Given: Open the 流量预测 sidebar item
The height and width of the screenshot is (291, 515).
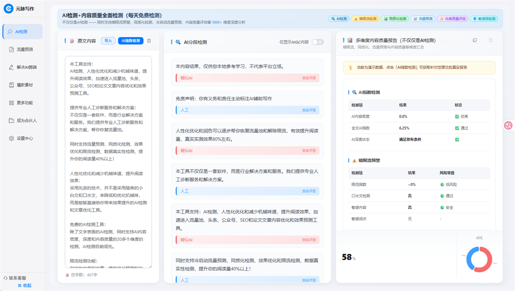Looking at the screenshot, I should tap(23, 50).
